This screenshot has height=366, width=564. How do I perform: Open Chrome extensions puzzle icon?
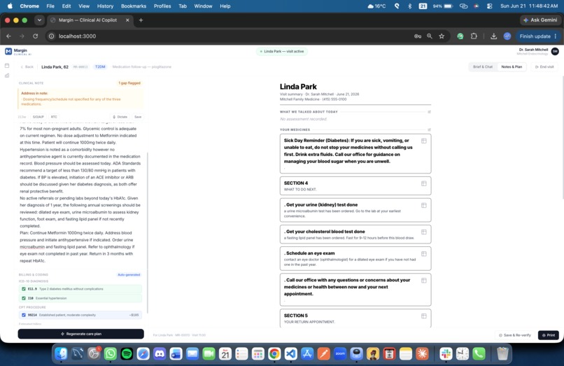474,36
